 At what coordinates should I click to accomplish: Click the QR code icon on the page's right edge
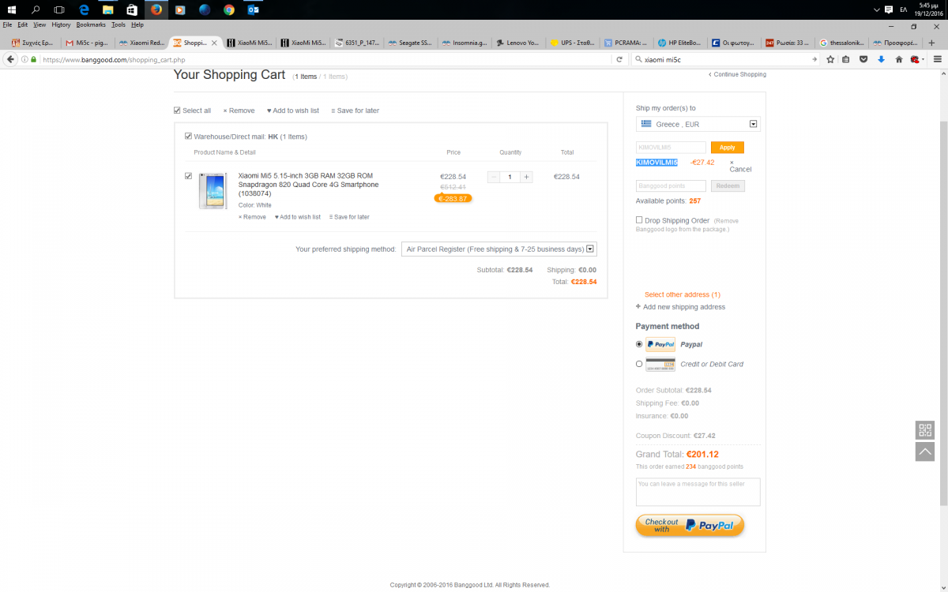tap(925, 430)
